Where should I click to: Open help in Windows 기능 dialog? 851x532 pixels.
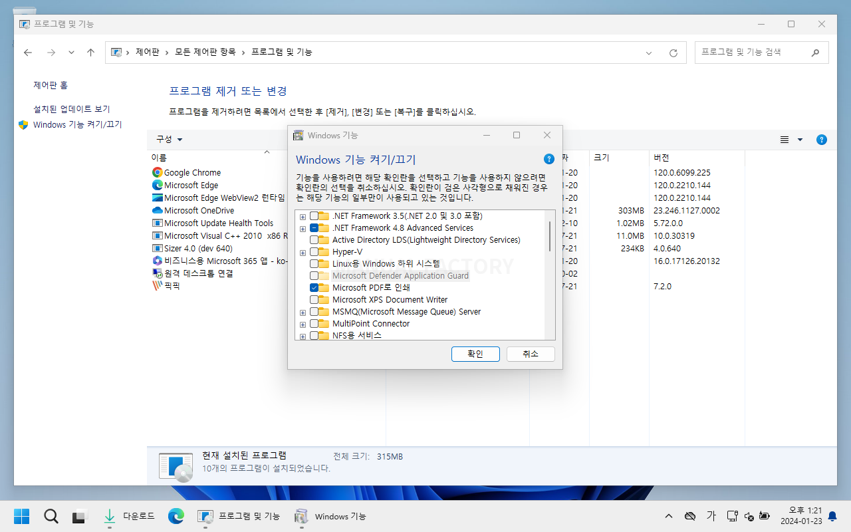(549, 159)
